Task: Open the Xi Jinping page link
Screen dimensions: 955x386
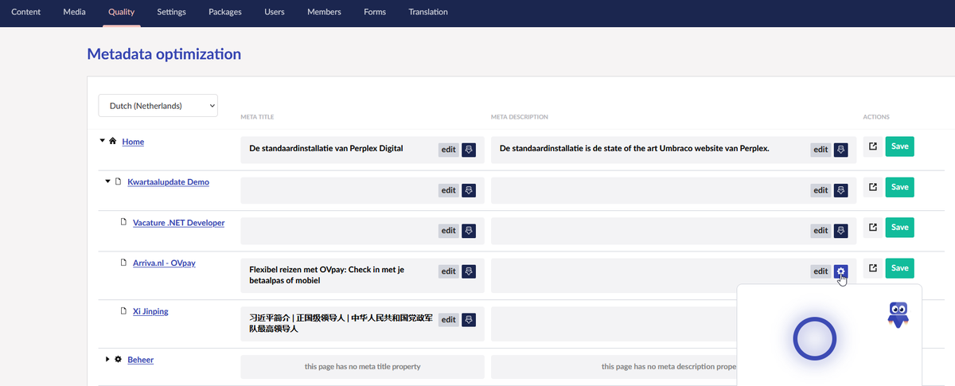Action: pos(150,311)
